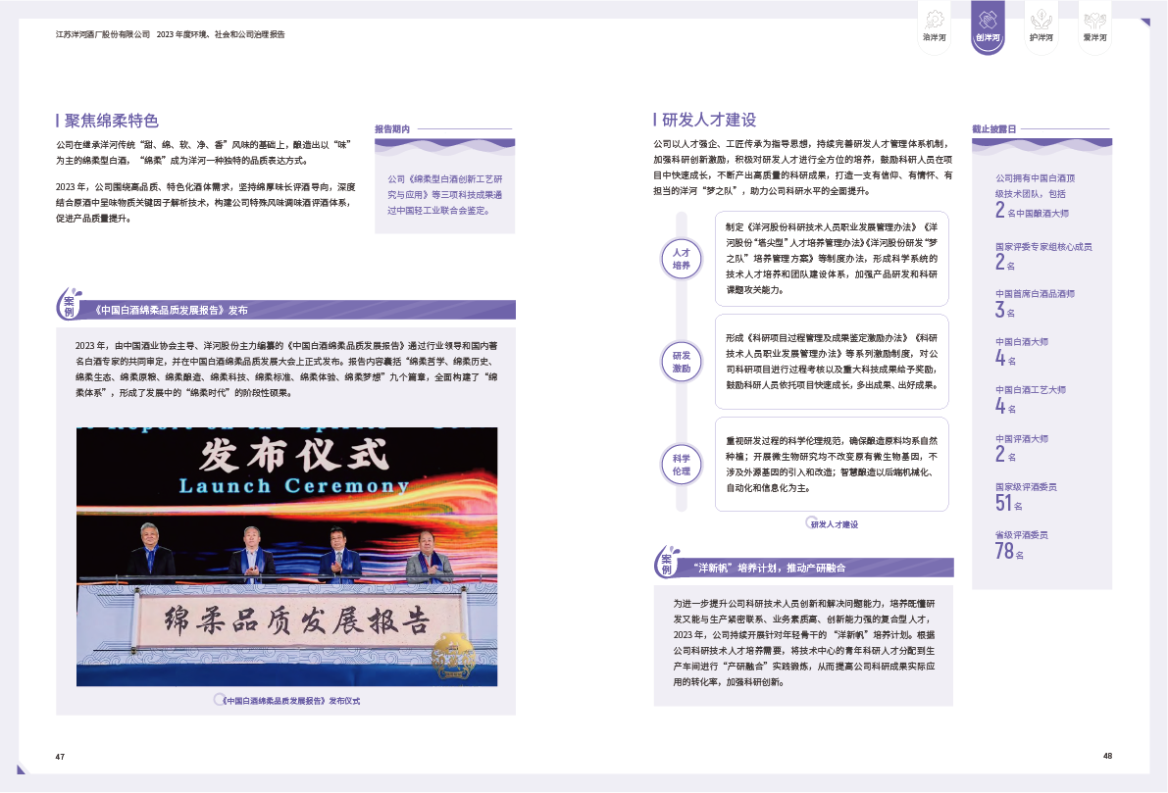Screen dimensions: 1168x793
Task: Click page number 48
Action: (1106, 756)
